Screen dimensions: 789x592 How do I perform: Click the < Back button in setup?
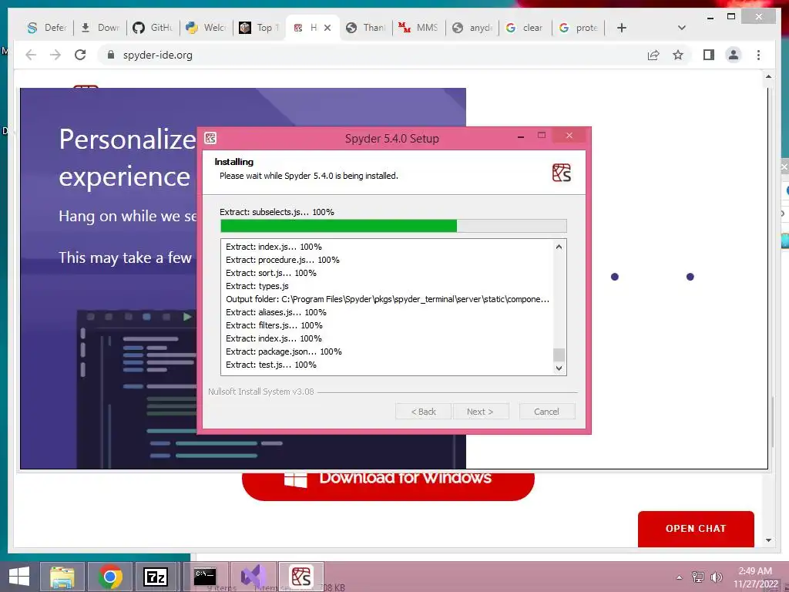tap(423, 412)
